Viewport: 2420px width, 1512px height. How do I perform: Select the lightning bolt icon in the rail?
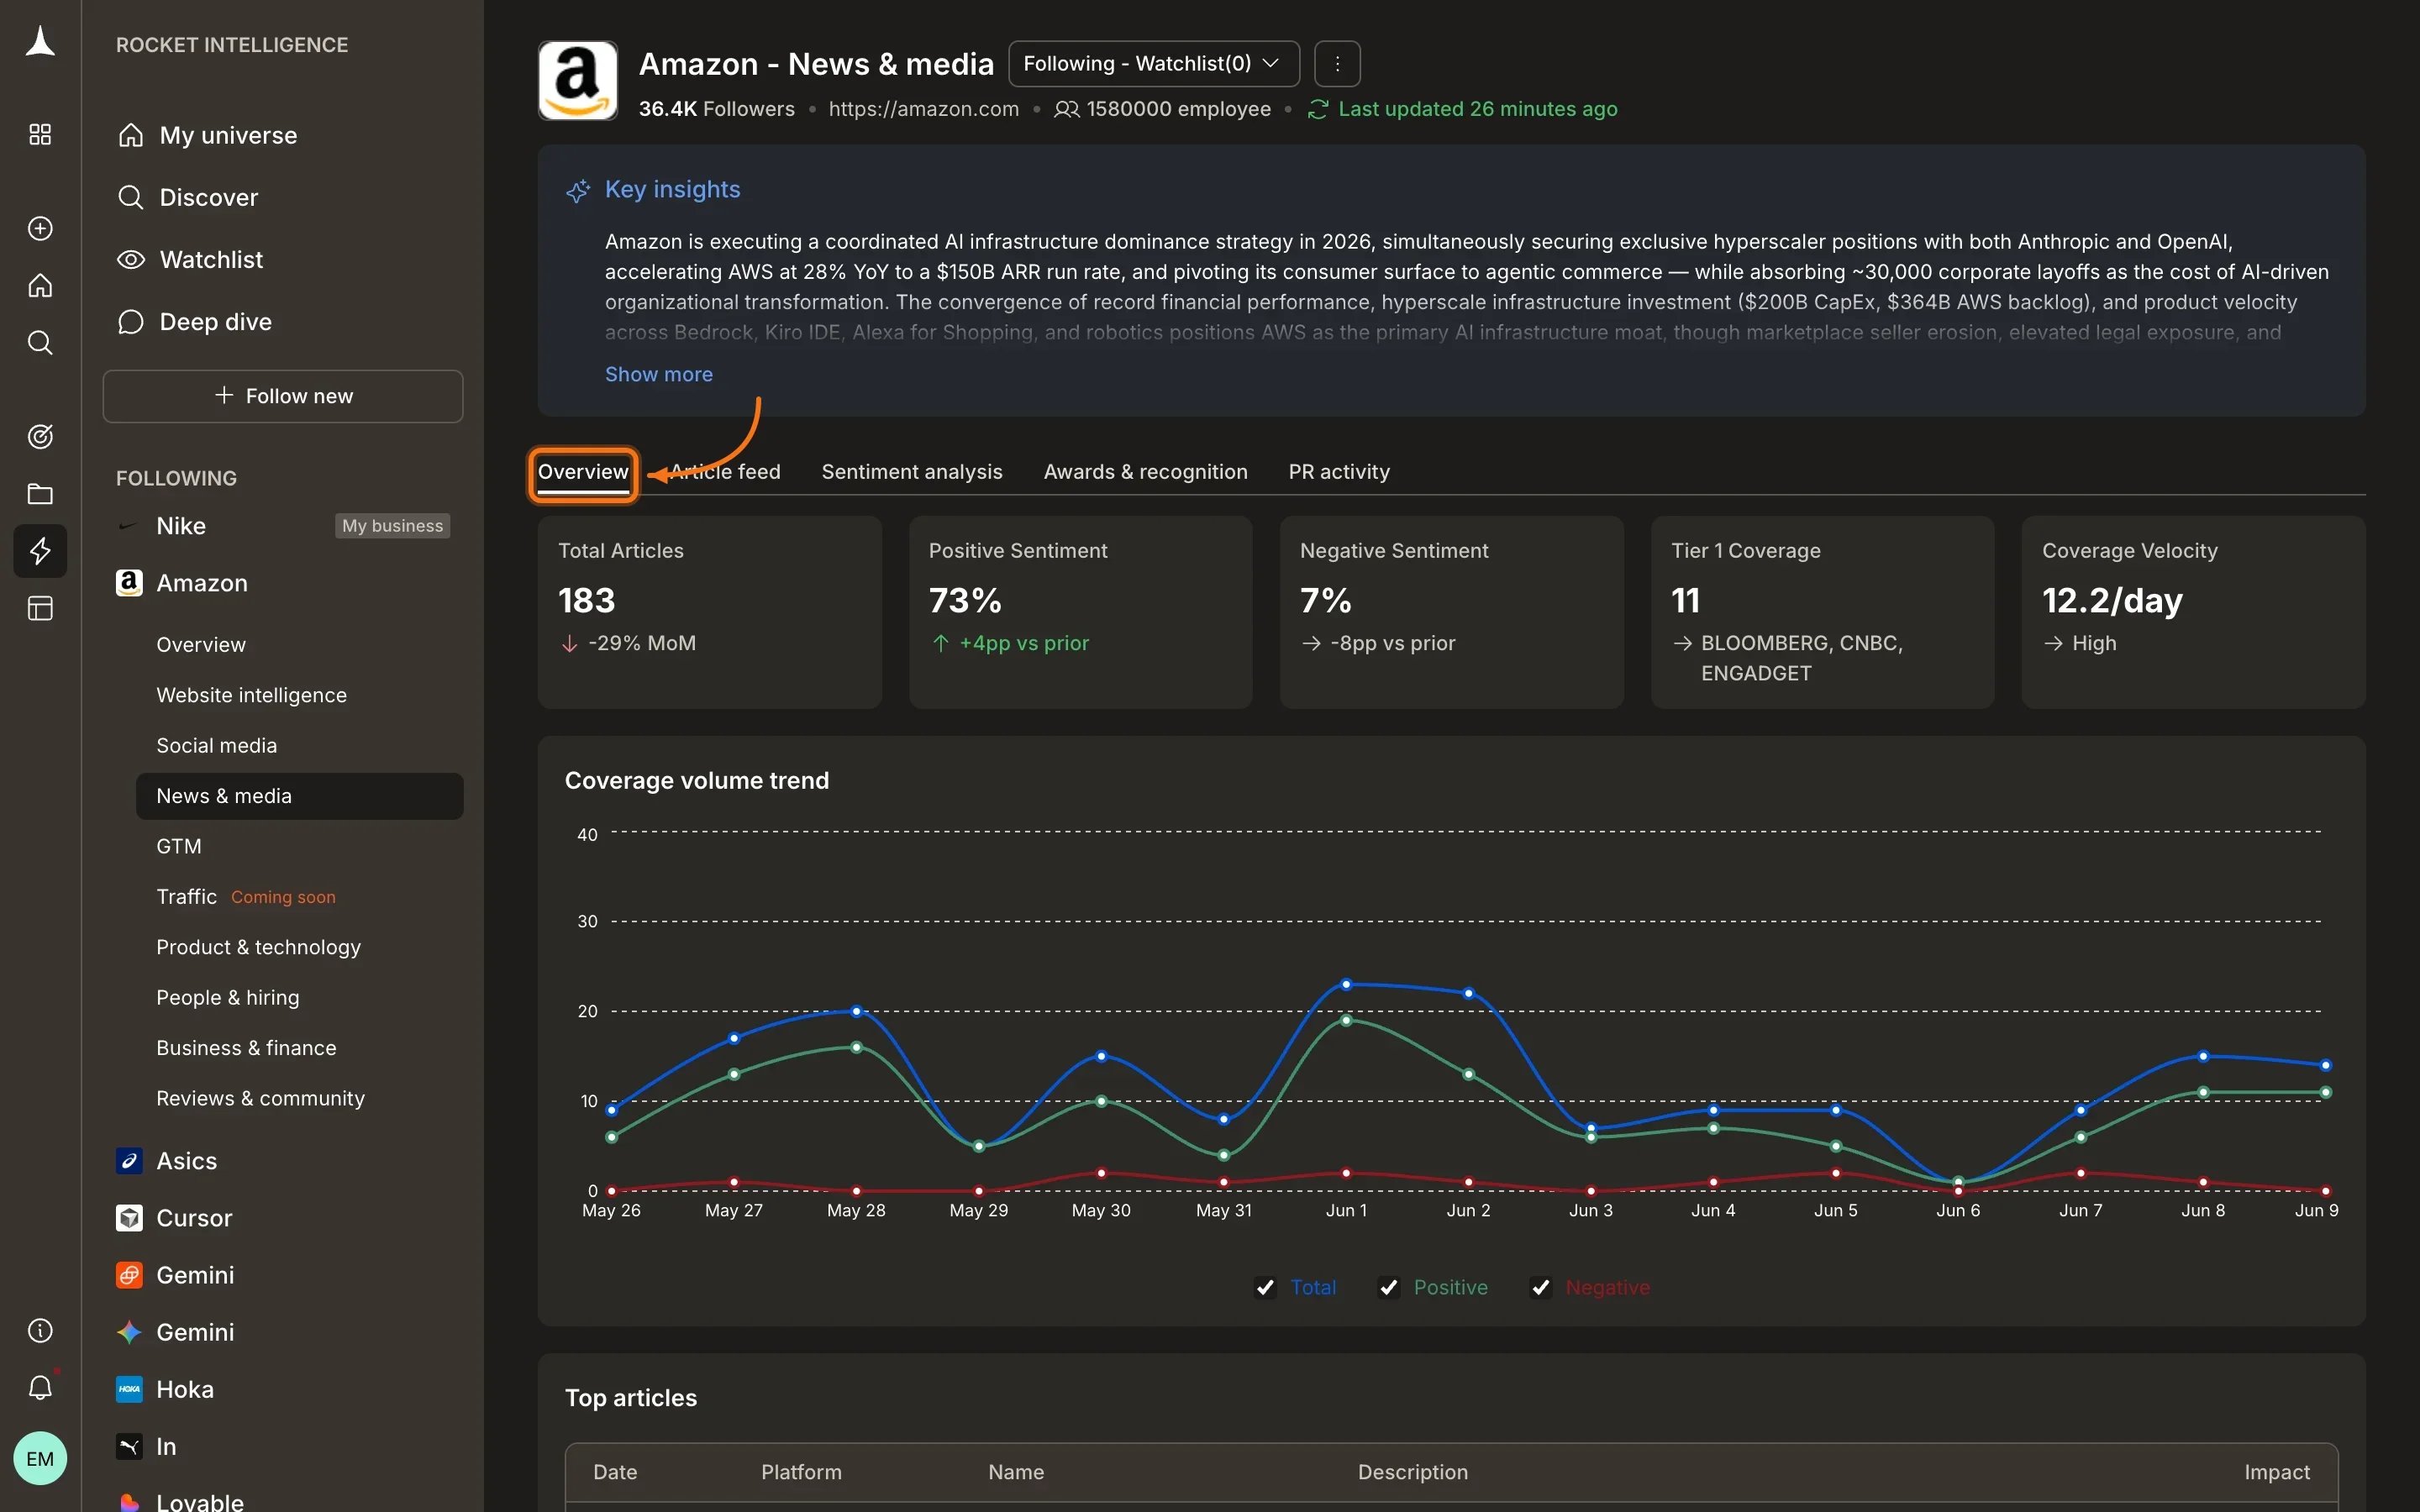(x=40, y=551)
